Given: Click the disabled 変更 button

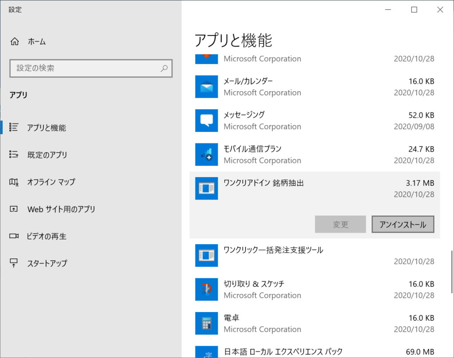Looking at the screenshot, I should point(340,224).
